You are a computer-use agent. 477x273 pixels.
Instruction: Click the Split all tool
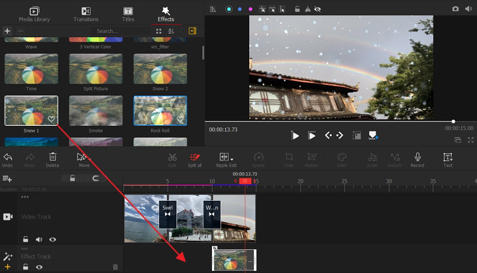coord(195,159)
